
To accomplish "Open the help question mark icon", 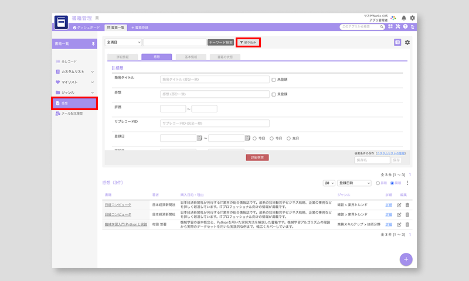I will click(405, 26).
